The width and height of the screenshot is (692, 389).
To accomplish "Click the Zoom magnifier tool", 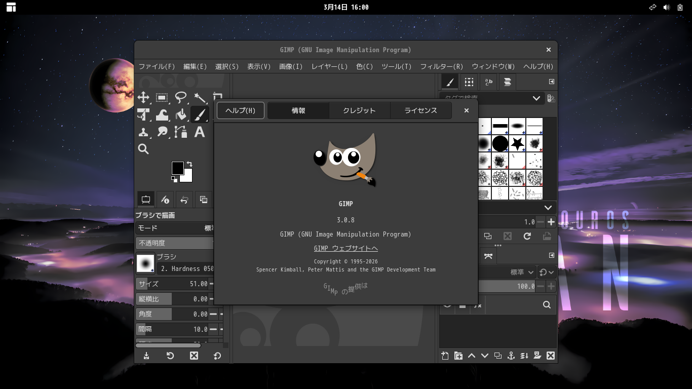I will click(143, 149).
